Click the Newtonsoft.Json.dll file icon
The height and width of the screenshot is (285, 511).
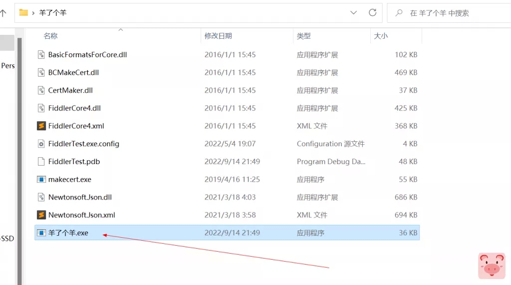pos(41,197)
